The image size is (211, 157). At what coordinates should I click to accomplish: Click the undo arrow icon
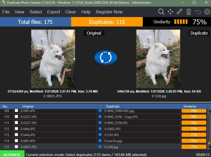[x=198, y=12]
